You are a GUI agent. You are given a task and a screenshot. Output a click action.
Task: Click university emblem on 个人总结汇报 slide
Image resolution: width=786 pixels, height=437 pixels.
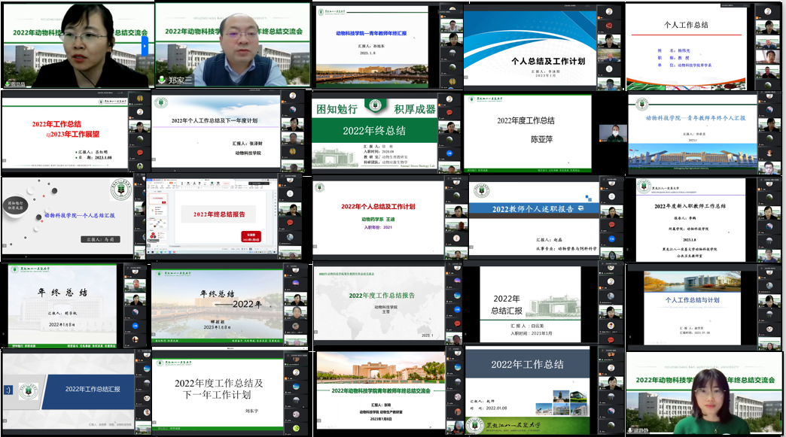pos(120,190)
